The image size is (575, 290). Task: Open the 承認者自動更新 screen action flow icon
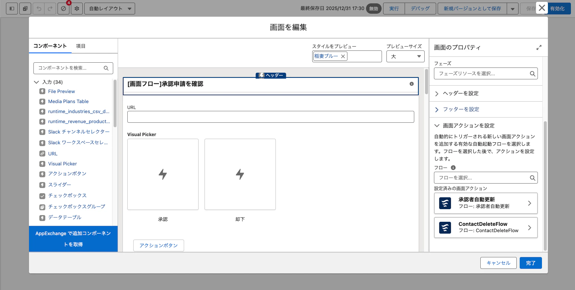click(445, 203)
